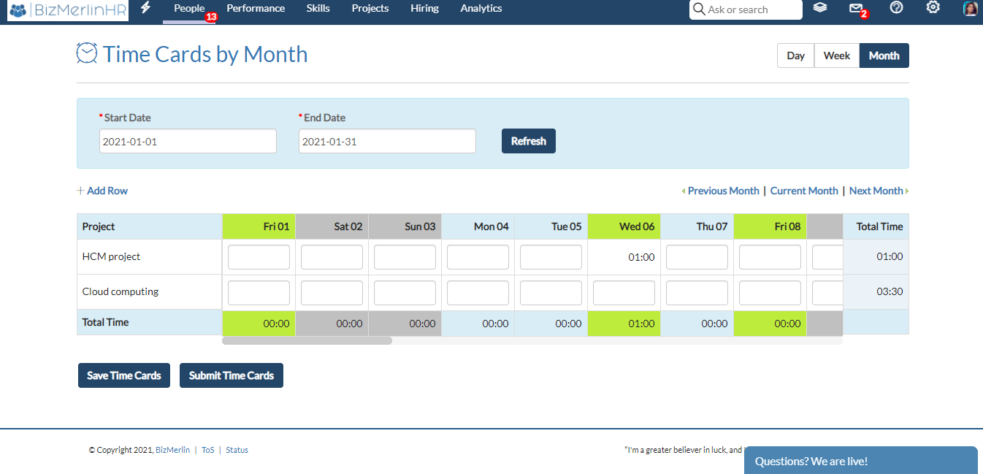The height and width of the screenshot is (474, 983).
Task: Click the Start Date field
Action: 188,140
